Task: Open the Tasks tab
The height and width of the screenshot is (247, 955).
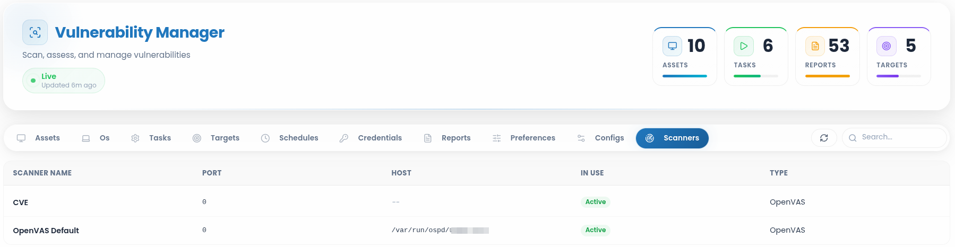Action: tap(151, 138)
